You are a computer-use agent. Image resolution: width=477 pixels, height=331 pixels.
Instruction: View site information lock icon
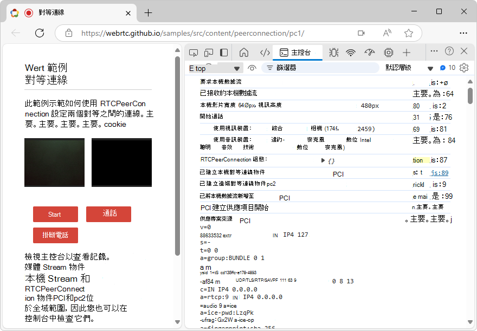(x=69, y=33)
